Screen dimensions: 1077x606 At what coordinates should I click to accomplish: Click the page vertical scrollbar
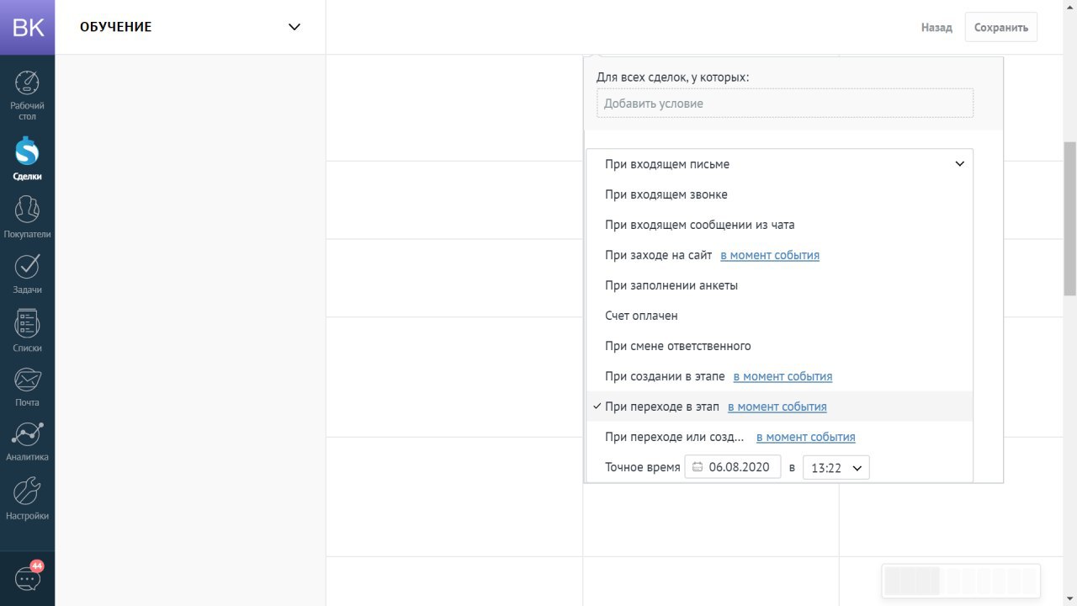1070,219
